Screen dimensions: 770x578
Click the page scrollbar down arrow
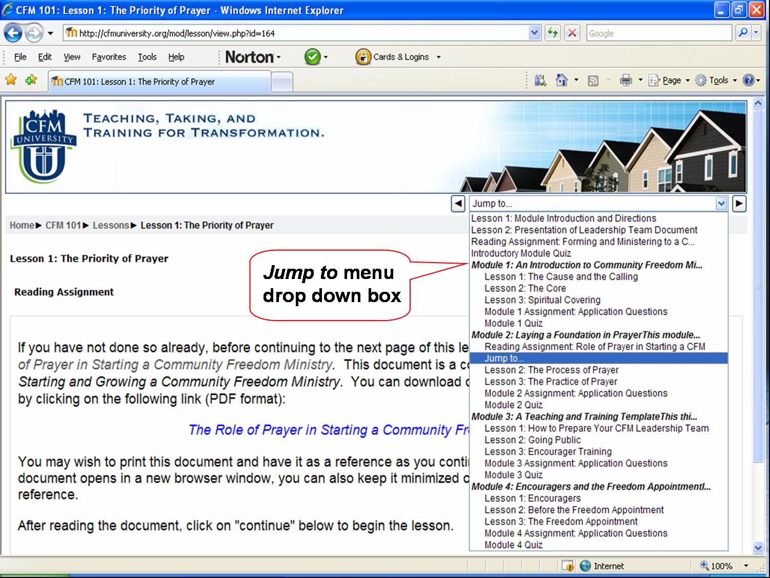(758, 548)
